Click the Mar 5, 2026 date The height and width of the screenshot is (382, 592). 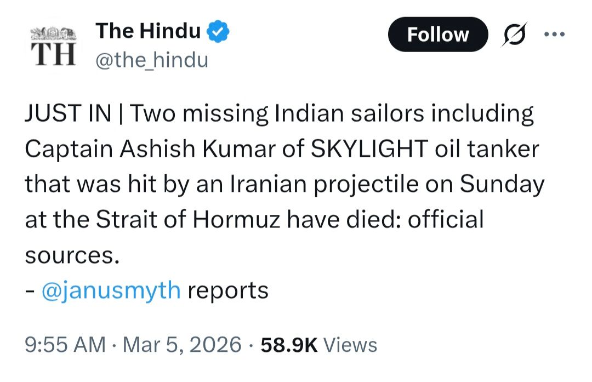(181, 345)
